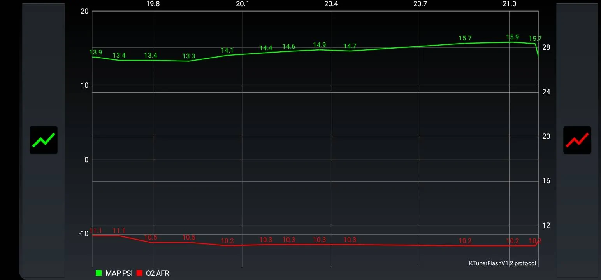Click the KTunerFlashV1.2 protocol text
601x280 pixels.
point(502,263)
